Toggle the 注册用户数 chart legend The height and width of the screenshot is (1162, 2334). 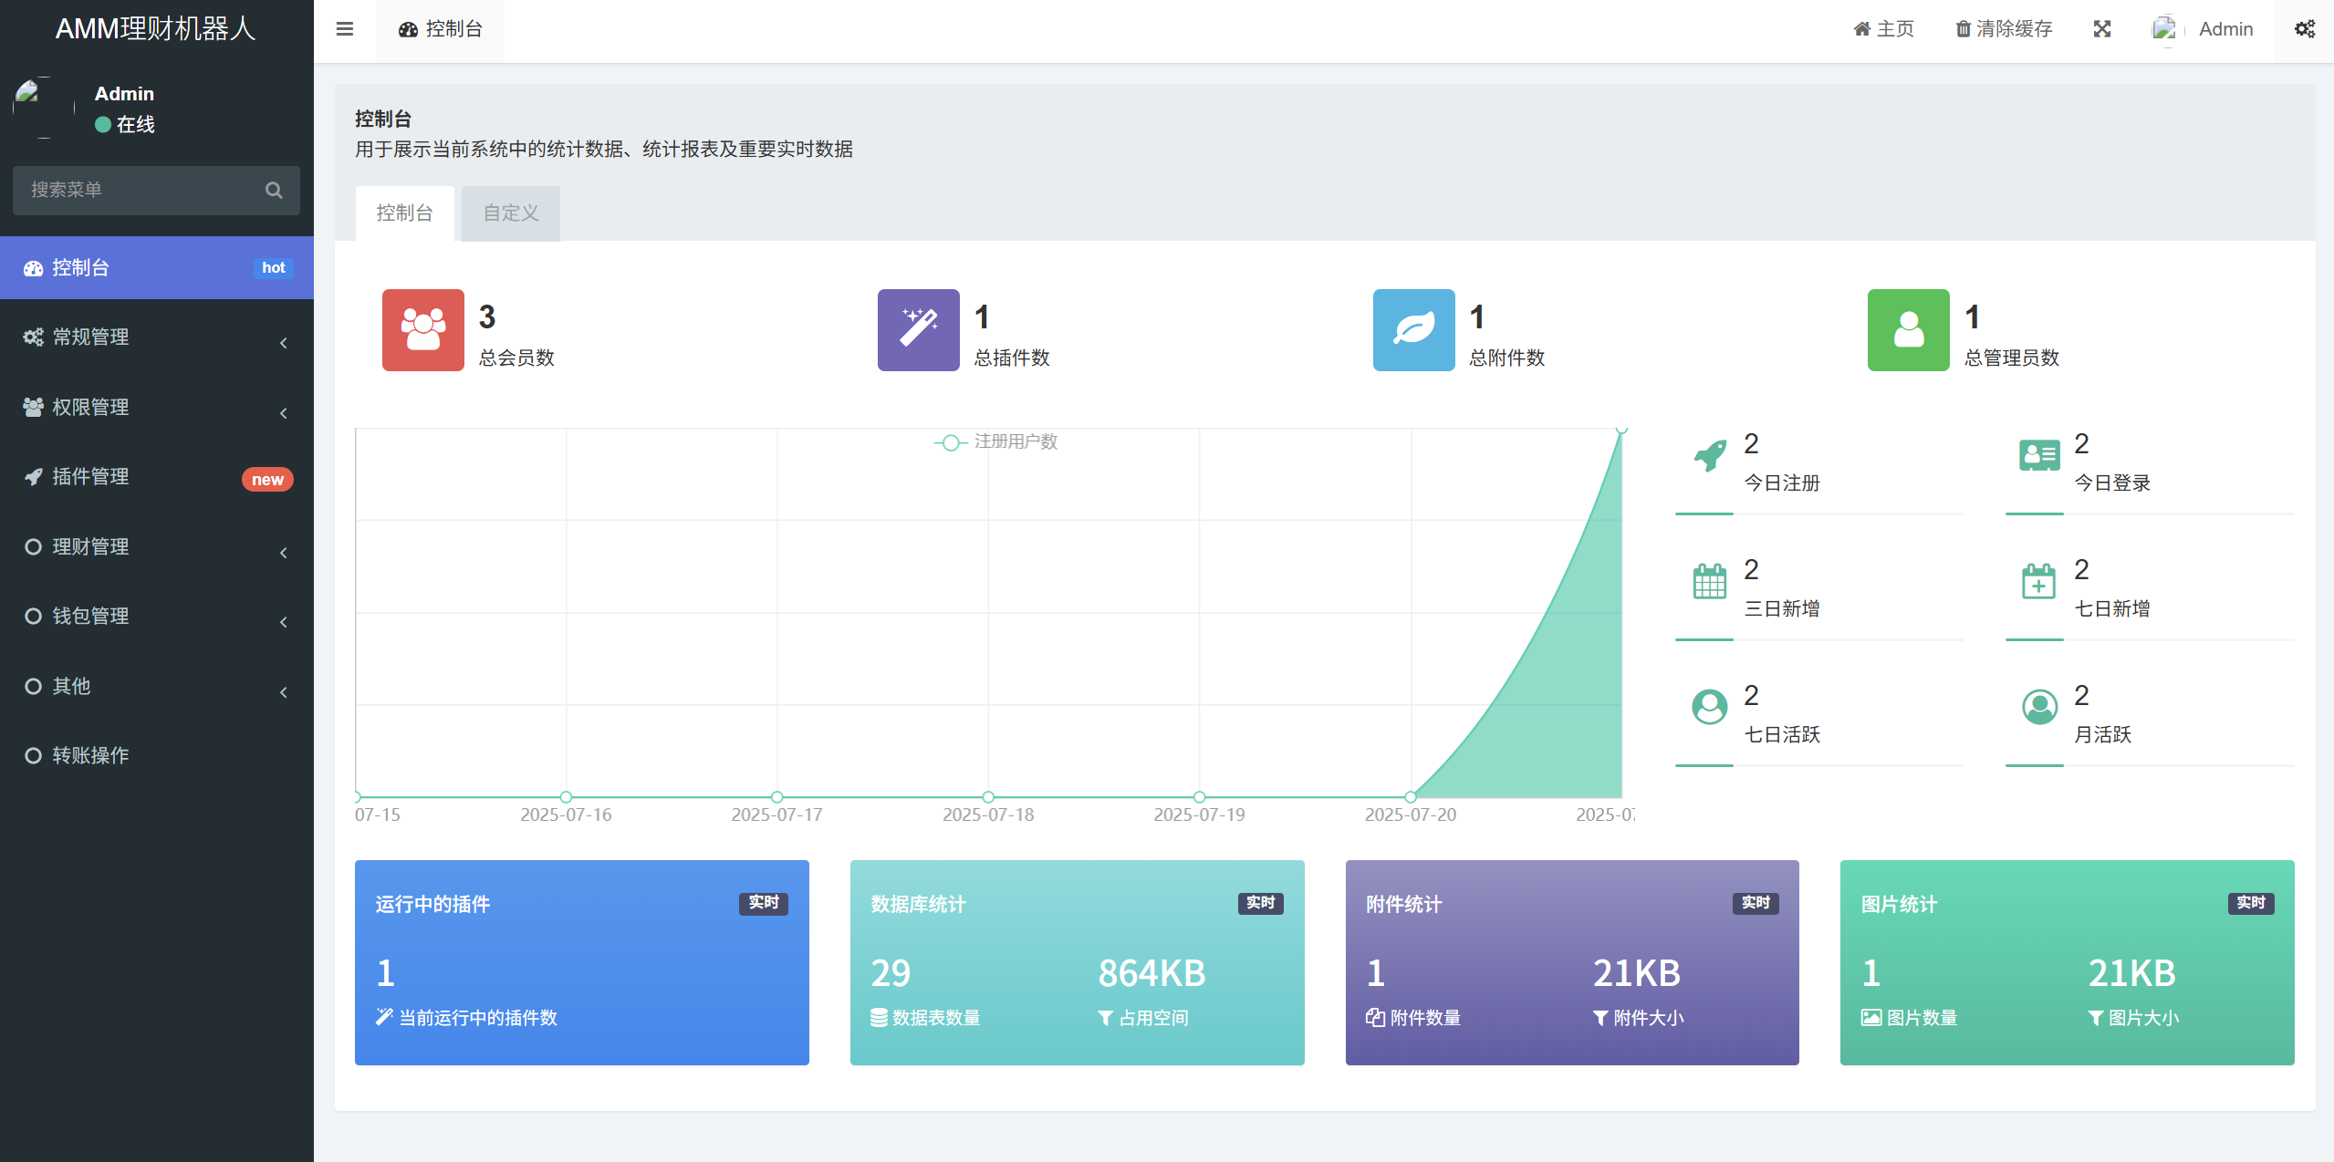coord(996,442)
